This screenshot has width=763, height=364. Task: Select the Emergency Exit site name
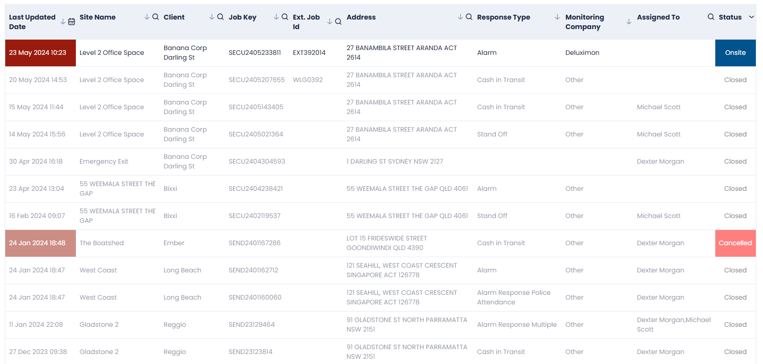coord(104,161)
